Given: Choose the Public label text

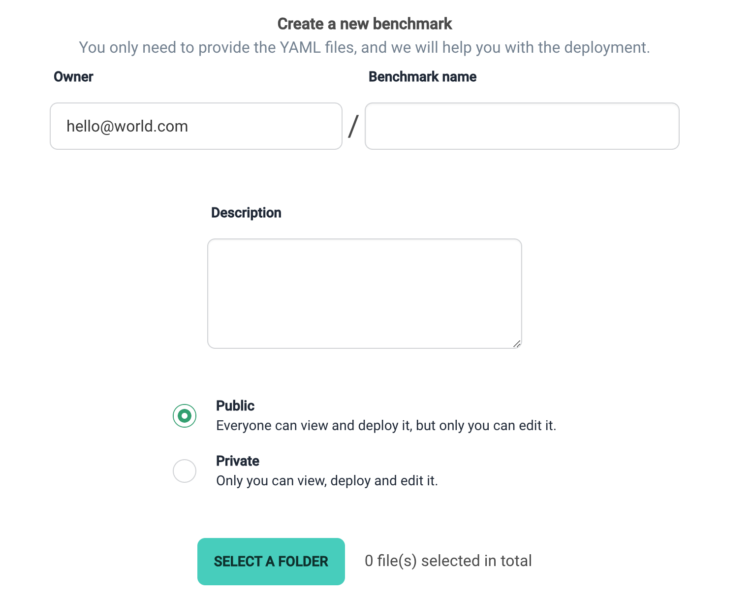Looking at the screenshot, I should coord(235,406).
